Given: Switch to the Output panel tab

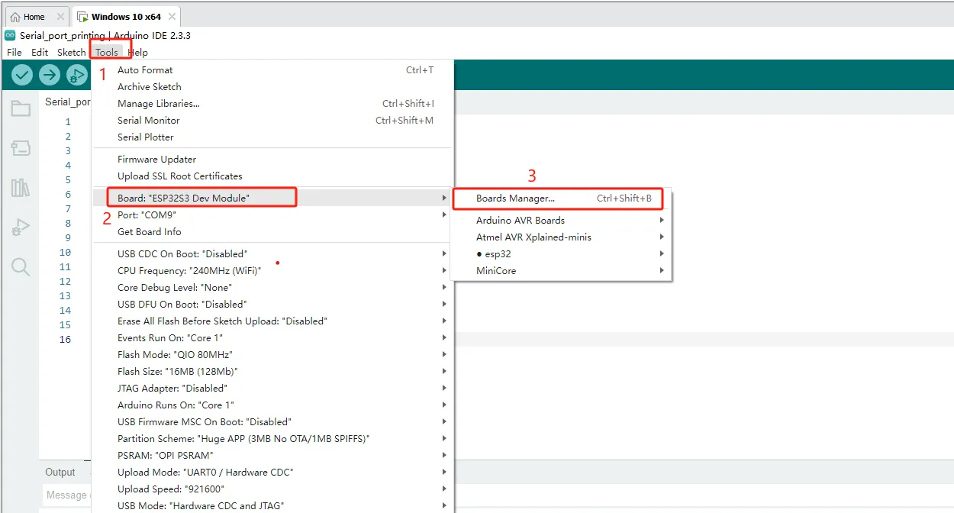Looking at the screenshot, I should click(60, 472).
